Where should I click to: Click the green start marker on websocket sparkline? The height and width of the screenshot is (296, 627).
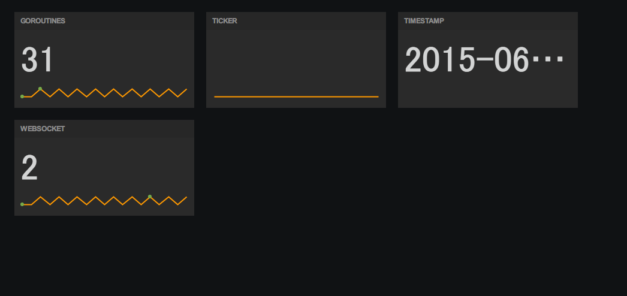pos(22,204)
